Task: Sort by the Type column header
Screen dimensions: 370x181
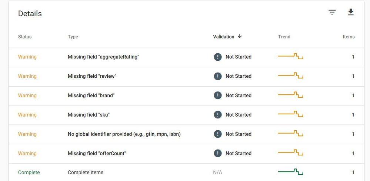Action: coord(73,37)
